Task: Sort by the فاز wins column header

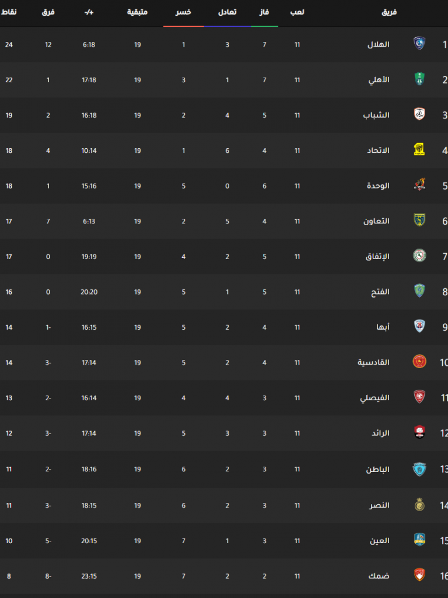Action: (264, 12)
